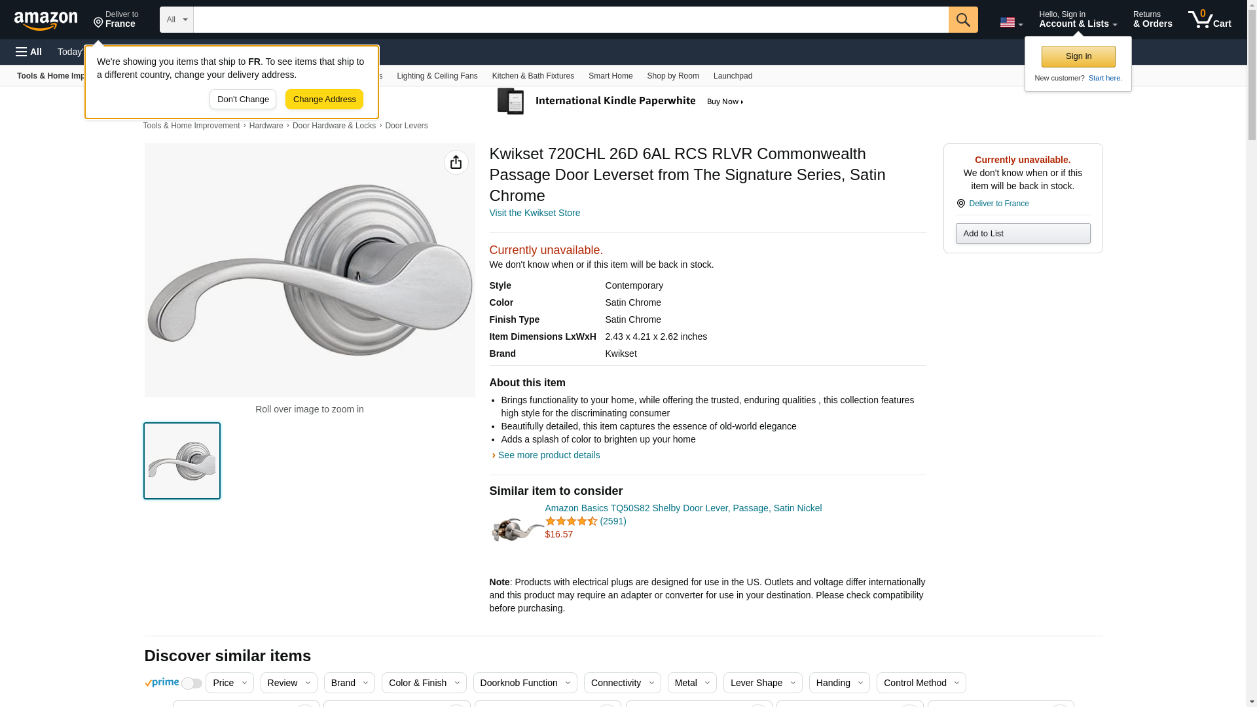
Task: Select the door lever product thumbnail
Action: pos(182,461)
